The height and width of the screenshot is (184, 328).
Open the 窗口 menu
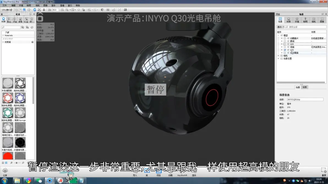coord(70,5)
